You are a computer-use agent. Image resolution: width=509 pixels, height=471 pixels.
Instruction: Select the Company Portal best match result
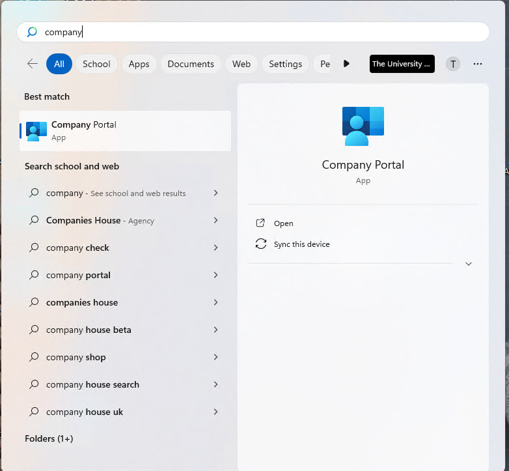point(126,131)
